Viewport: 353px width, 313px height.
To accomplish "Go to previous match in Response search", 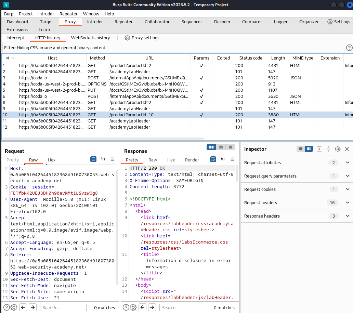I will 143,307.
